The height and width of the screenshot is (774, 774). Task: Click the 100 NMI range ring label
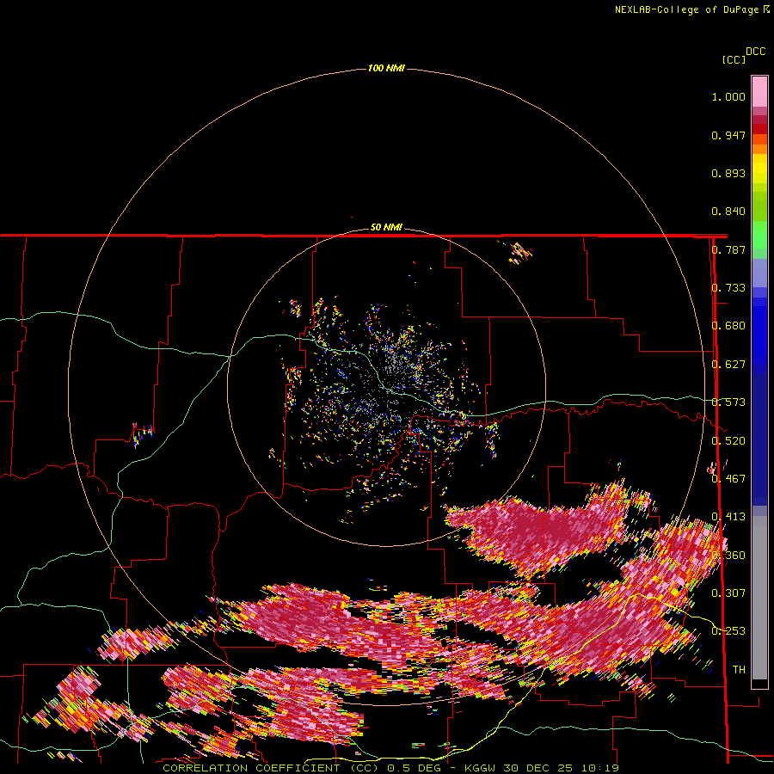[386, 68]
